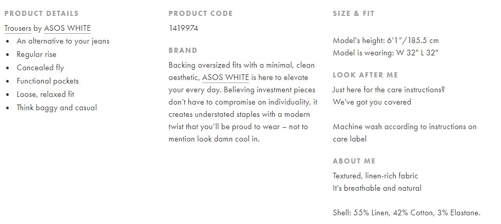Click the Look After Me heading
501x224 pixels.
(x=365, y=75)
